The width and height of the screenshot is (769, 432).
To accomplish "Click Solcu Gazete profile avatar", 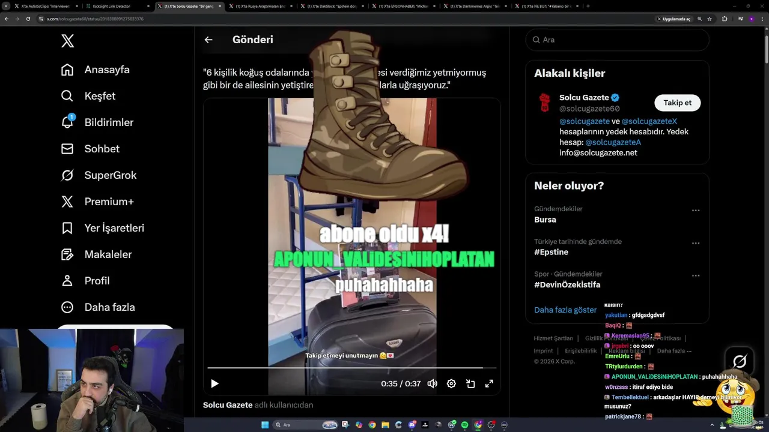I will pos(544,103).
